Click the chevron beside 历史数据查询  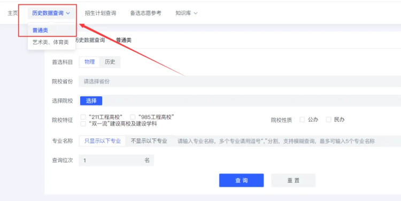[68, 13]
